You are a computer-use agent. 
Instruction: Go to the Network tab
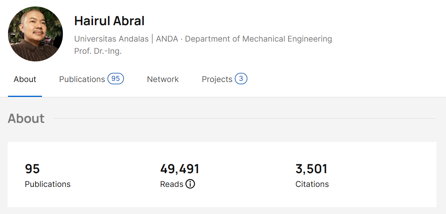click(163, 79)
